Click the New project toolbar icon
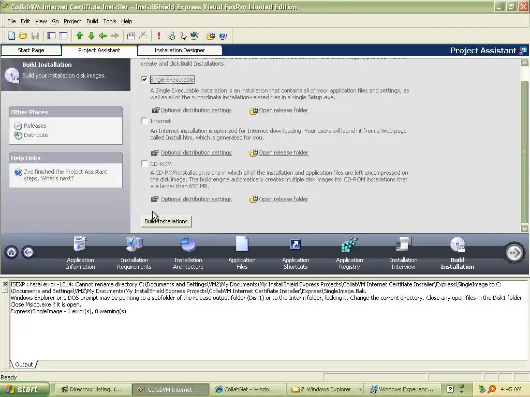This screenshot has width=530, height=397. (x=11, y=36)
